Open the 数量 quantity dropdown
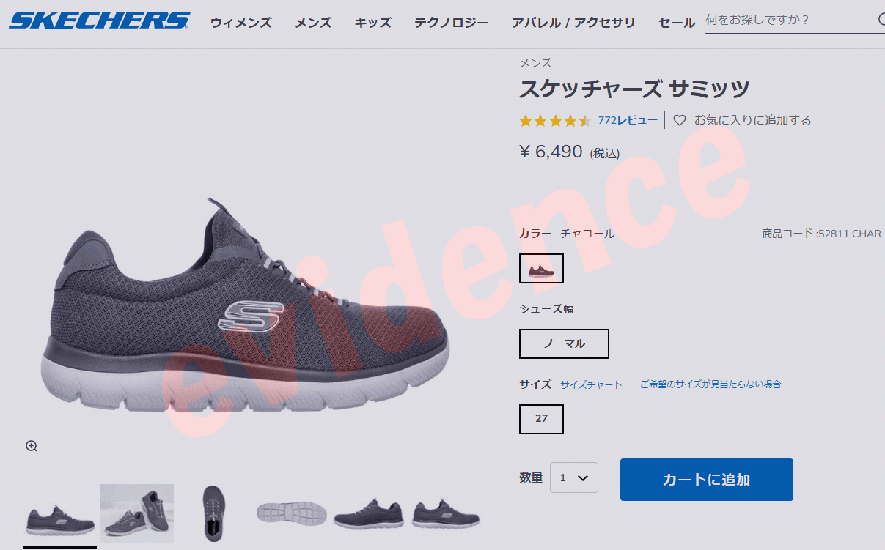The image size is (885, 550). (x=574, y=477)
